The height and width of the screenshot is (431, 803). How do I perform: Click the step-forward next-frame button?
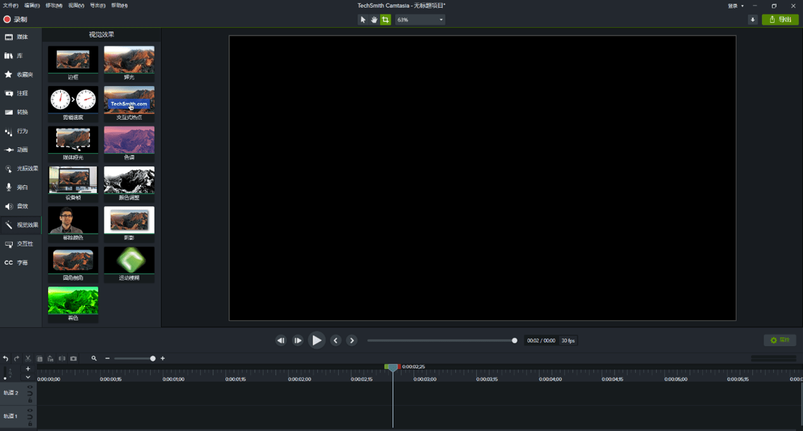point(297,340)
